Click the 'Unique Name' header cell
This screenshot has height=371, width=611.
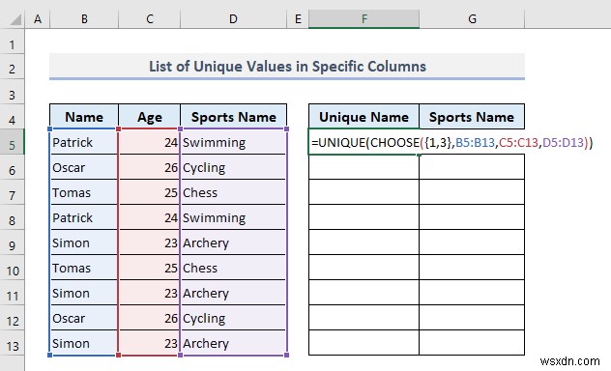click(364, 116)
